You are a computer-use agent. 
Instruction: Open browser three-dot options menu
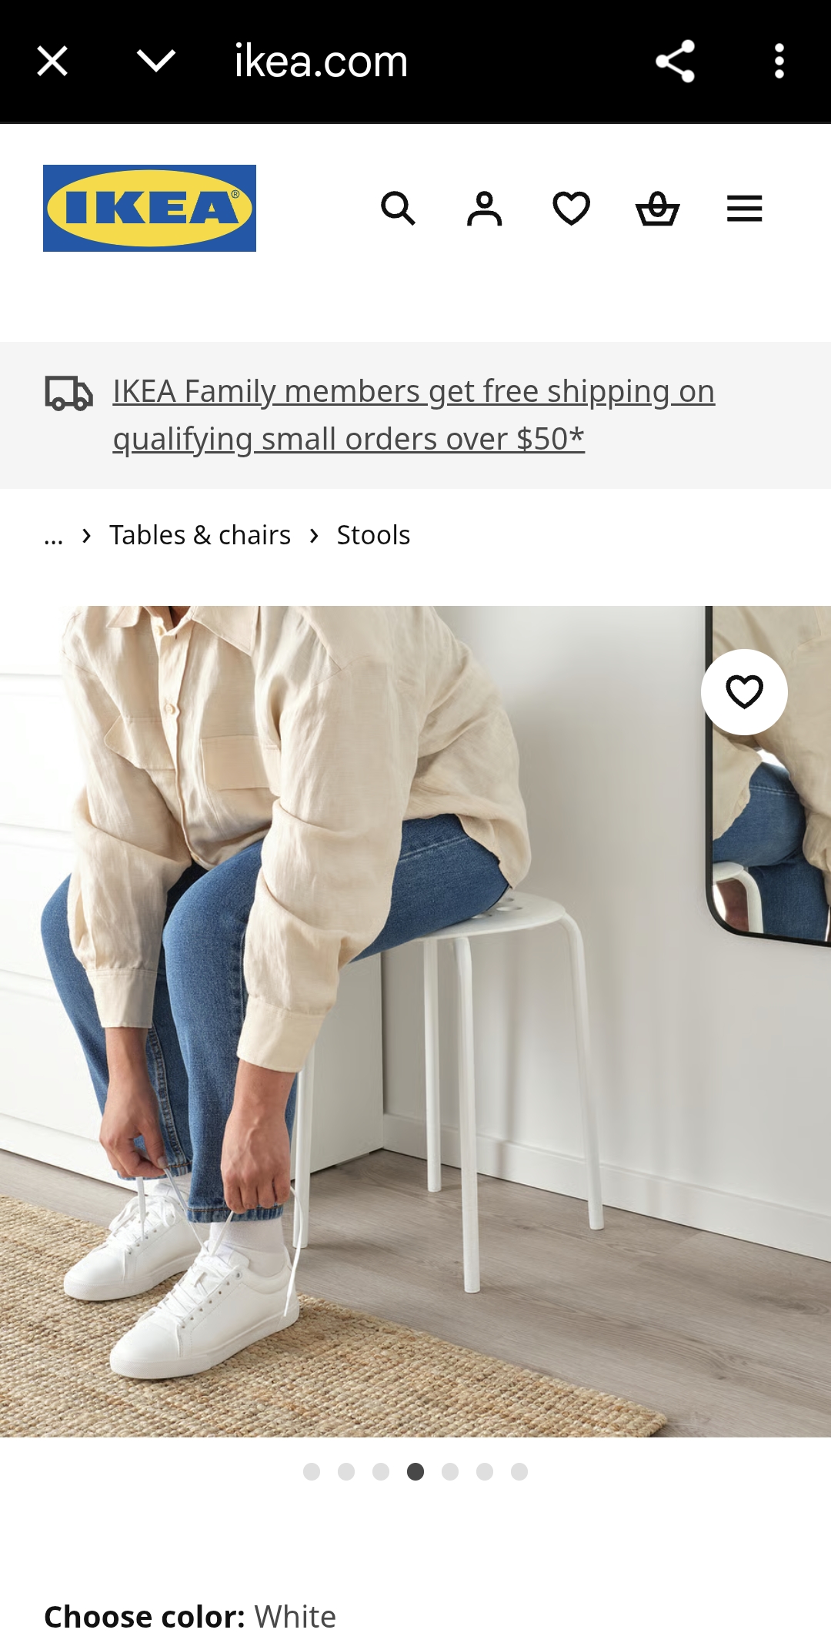pos(779,61)
